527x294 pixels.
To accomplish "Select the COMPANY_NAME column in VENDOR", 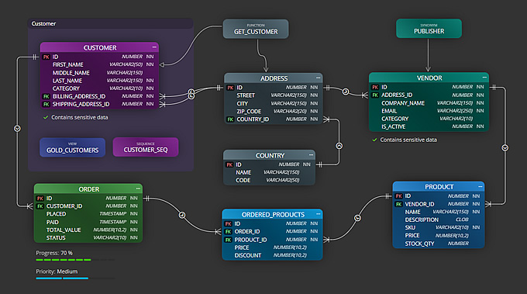I will [429, 103].
